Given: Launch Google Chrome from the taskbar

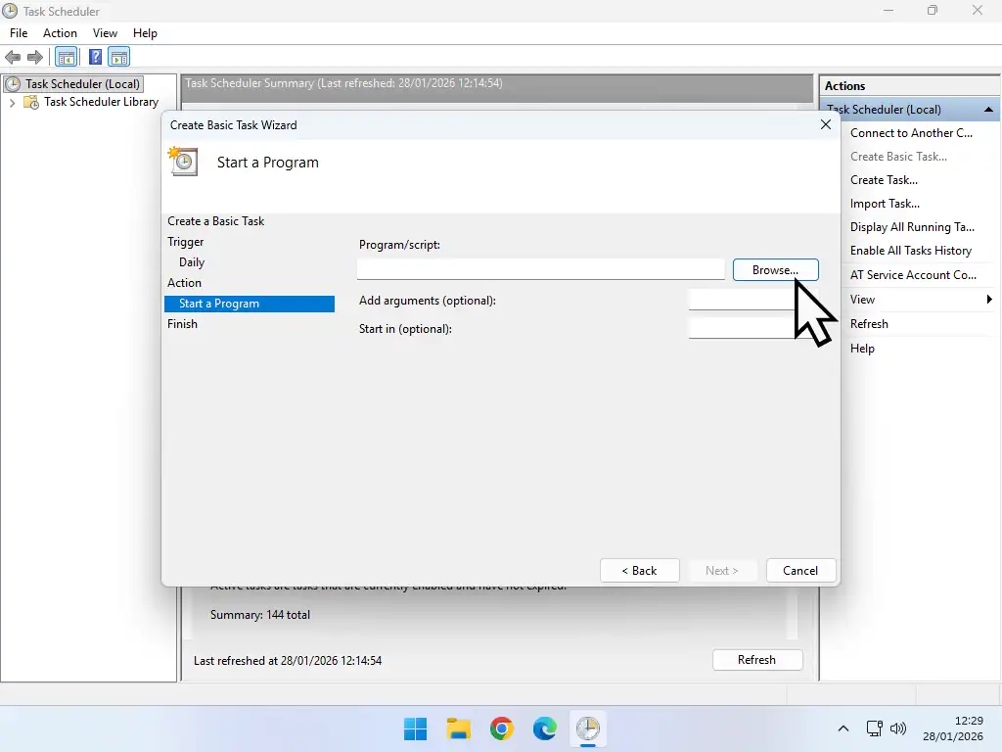Looking at the screenshot, I should [501, 728].
